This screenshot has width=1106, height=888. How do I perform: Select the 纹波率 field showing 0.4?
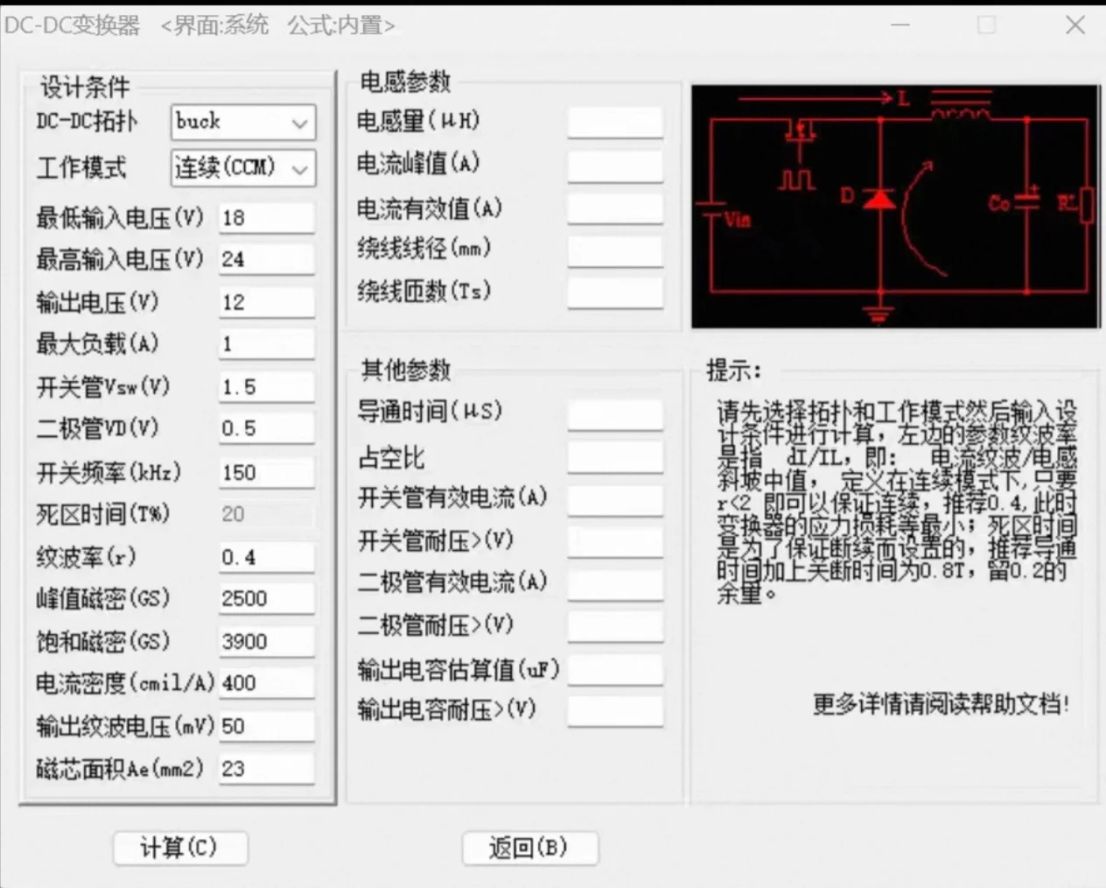[x=266, y=556]
